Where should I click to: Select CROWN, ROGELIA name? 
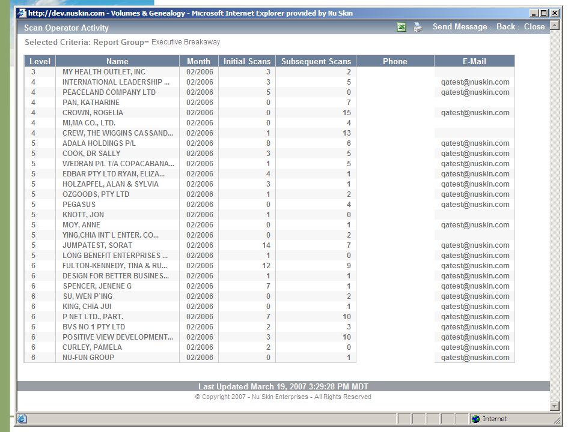(93, 113)
